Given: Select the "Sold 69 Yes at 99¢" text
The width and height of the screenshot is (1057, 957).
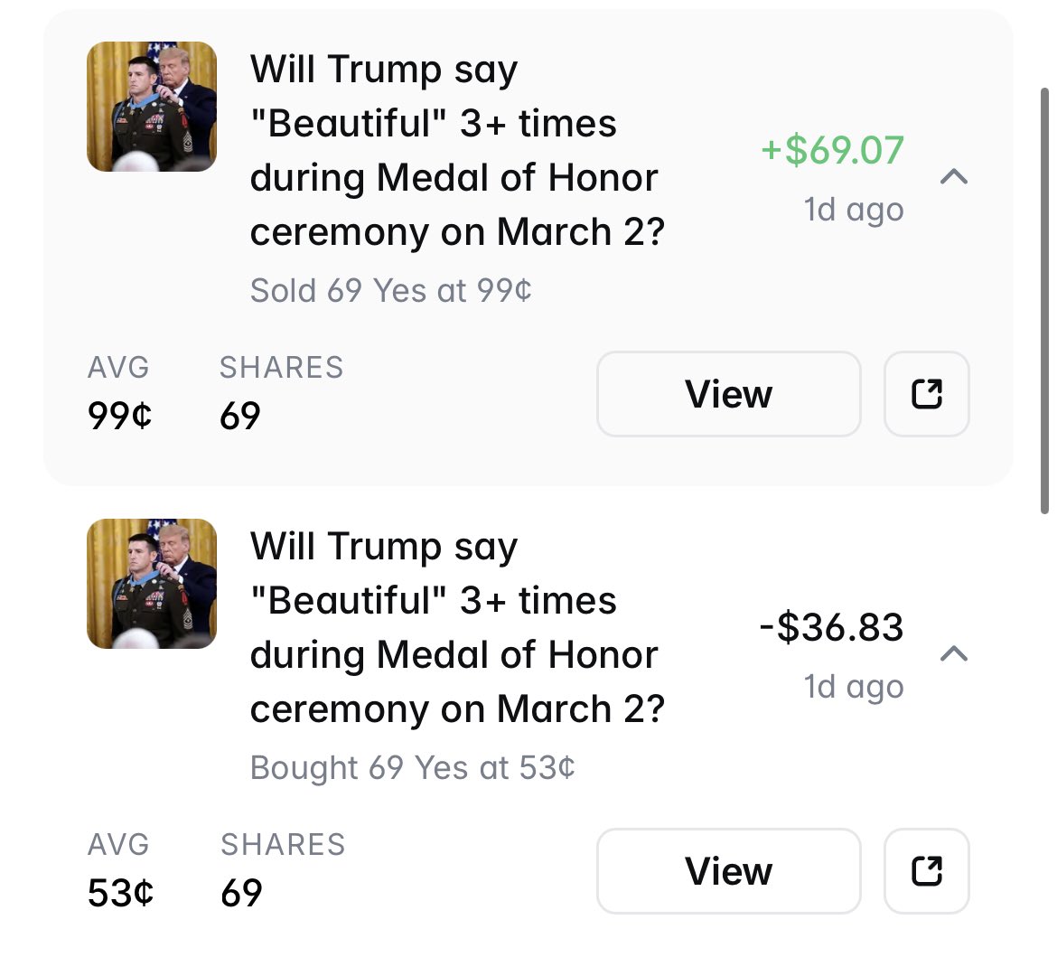Looking at the screenshot, I should (390, 290).
